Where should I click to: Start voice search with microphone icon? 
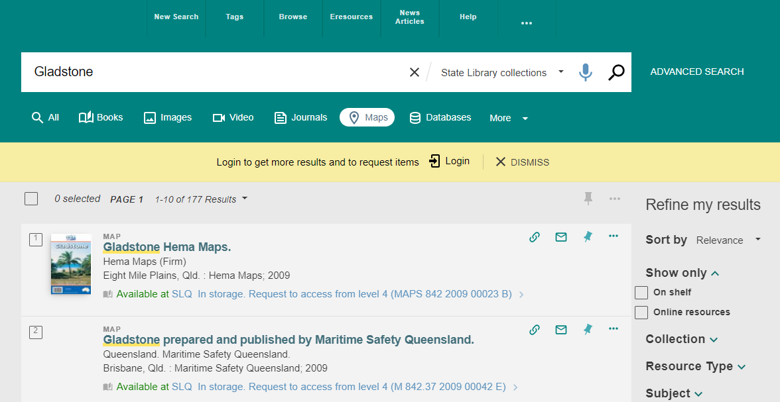586,72
